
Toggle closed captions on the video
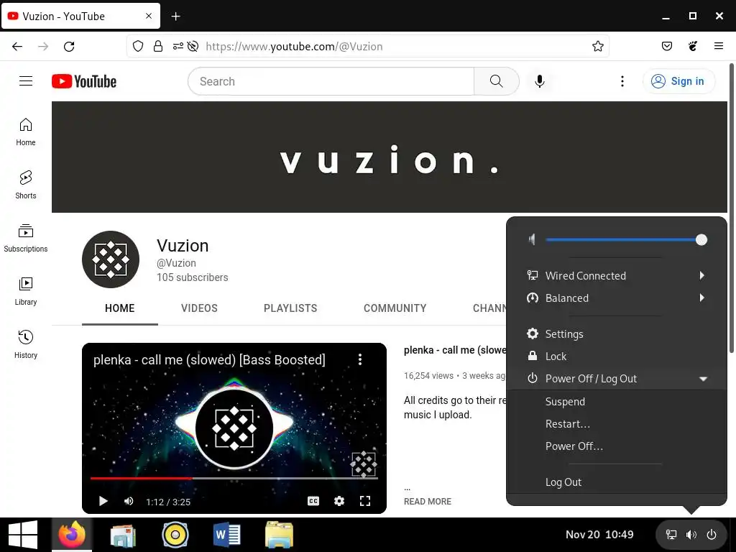pos(313,501)
